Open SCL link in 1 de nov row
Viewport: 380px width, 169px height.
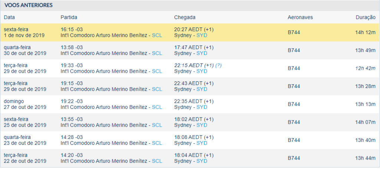click(x=157, y=35)
